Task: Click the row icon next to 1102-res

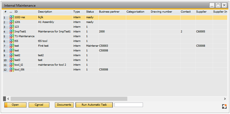Action: click(x=11, y=17)
